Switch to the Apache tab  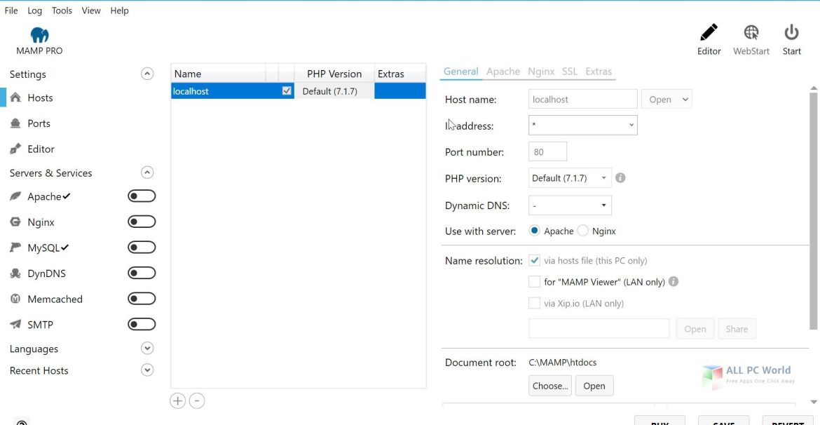(503, 71)
